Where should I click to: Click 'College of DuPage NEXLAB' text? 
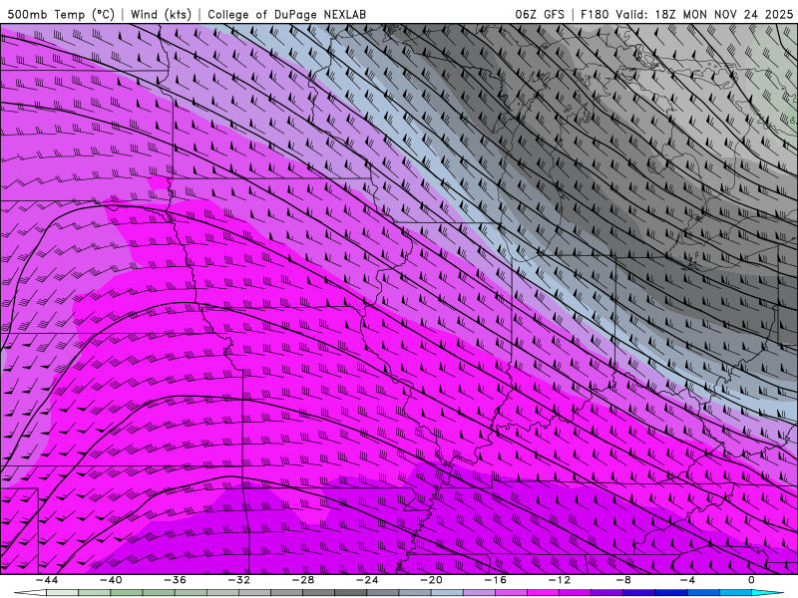[x=286, y=14]
